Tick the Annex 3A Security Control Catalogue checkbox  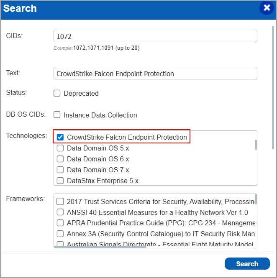tap(60, 234)
